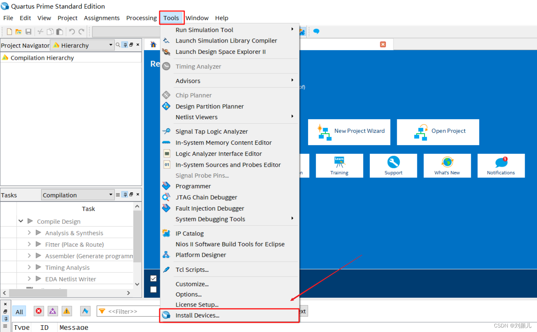Open the Hierarchy dropdown in Project Navigator
The height and width of the screenshot is (332, 537).
pos(82,45)
